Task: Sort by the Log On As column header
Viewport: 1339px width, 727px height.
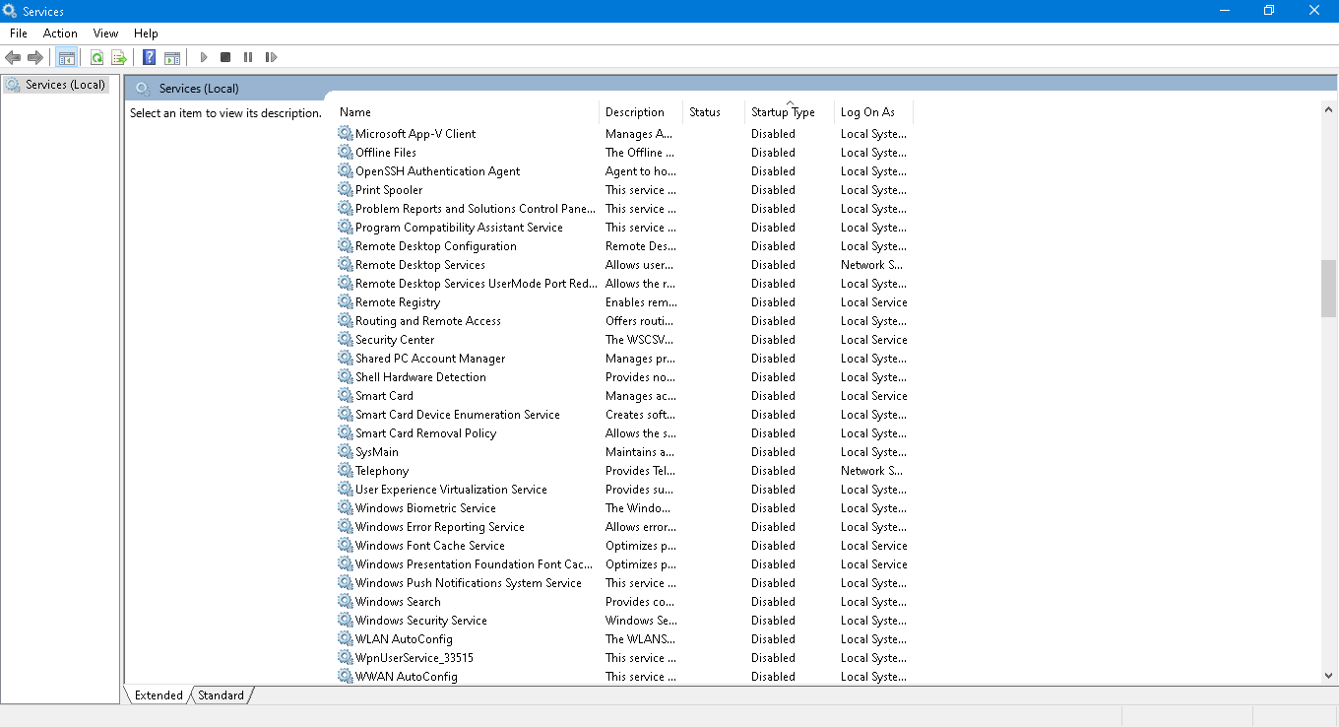Action: (873, 112)
